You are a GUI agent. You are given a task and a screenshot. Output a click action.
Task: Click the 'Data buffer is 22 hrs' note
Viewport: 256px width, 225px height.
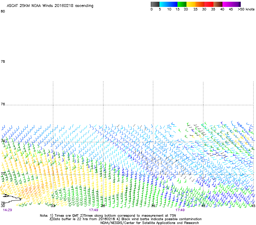[x=70, y=219]
